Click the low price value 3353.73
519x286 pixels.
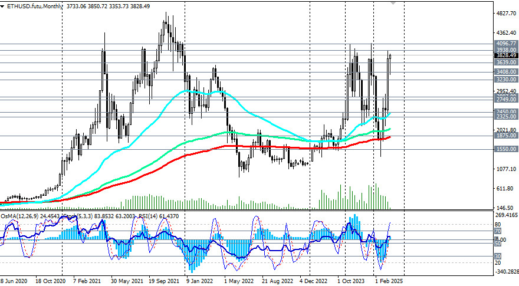click(119, 6)
